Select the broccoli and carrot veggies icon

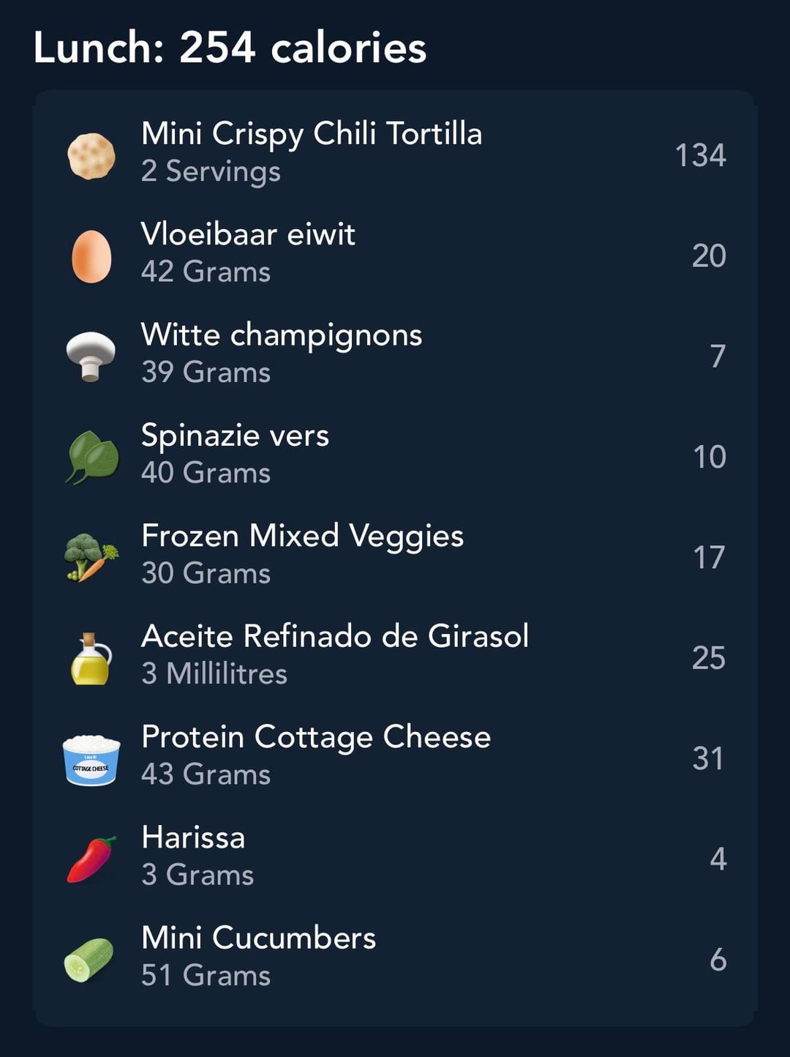(91, 557)
